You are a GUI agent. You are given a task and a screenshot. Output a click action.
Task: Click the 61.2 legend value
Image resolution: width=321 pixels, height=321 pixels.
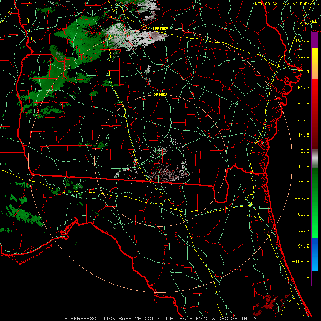(x=304, y=88)
